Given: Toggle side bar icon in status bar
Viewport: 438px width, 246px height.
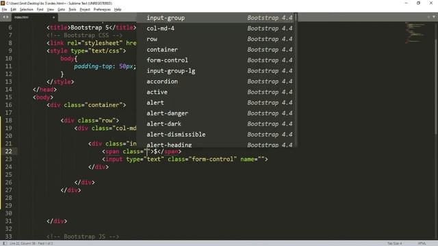Looking at the screenshot, I should [x=5, y=243].
